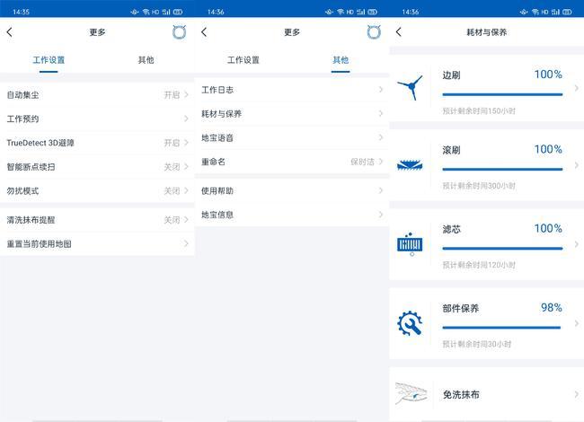Image resolution: width=584 pixels, height=422 pixels.
Task: Tap the robot icon on first 更多 screen
Action: tap(179, 32)
